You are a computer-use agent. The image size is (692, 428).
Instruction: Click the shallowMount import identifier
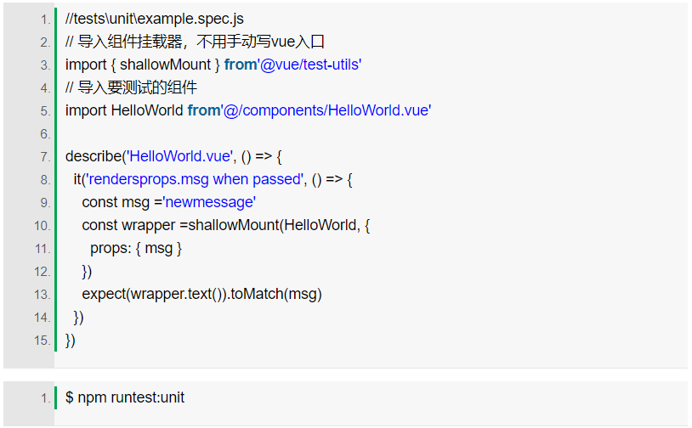[166, 65]
